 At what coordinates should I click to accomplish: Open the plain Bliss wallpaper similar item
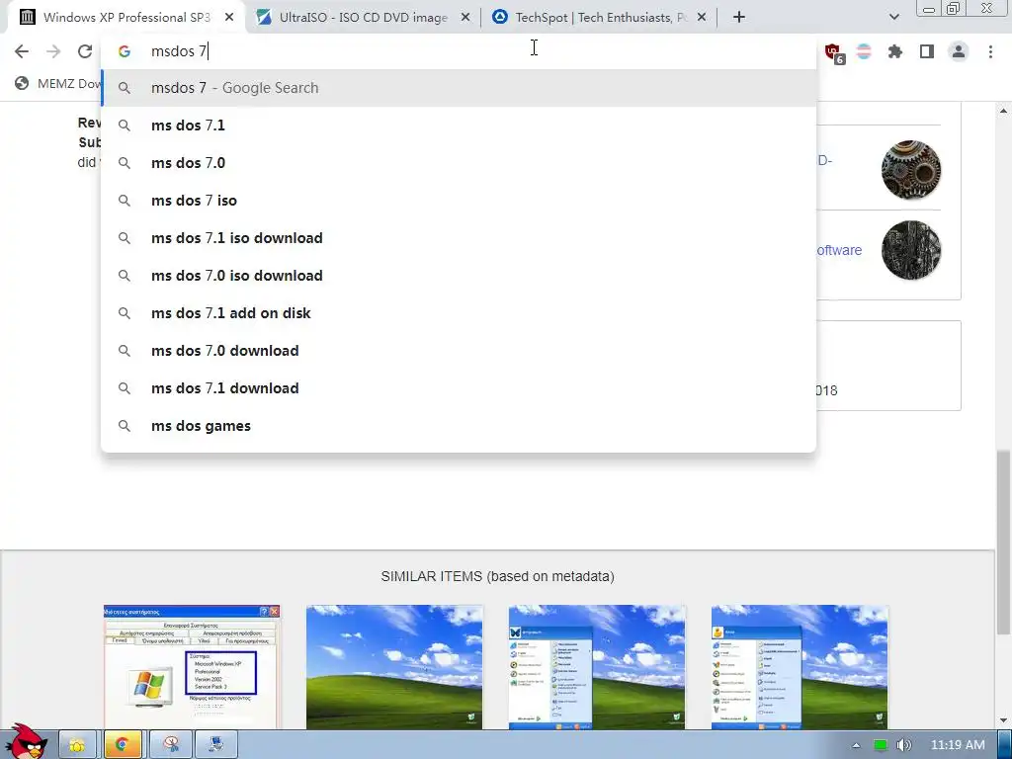pyautogui.click(x=394, y=667)
